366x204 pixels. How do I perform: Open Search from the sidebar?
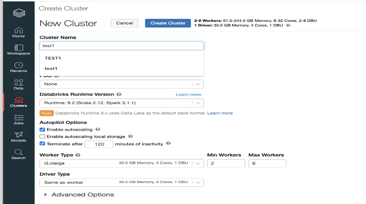click(18, 154)
